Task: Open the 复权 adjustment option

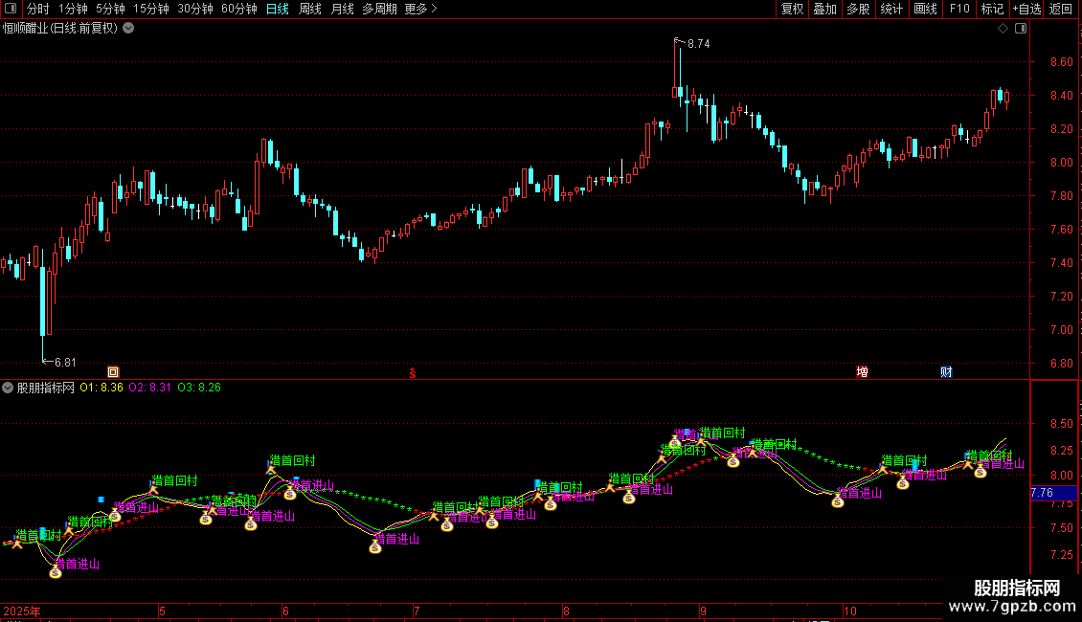Action: (x=792, y=9)
